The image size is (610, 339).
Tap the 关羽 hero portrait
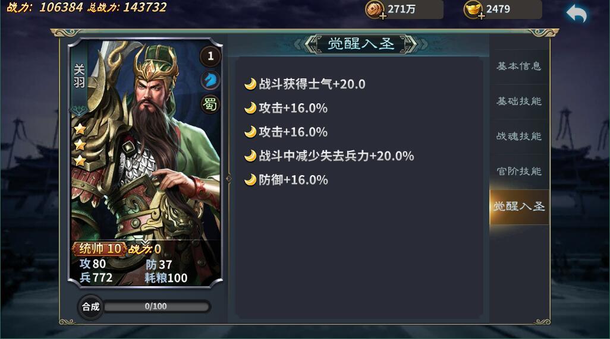[146, 144]
